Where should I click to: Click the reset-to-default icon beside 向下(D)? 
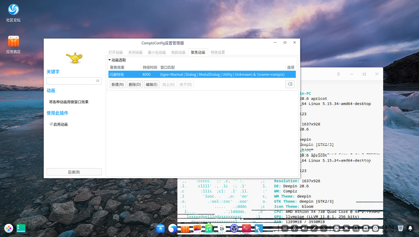tap(290, 84)
